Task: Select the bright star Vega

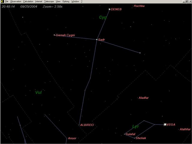Action: pos(165,124)
